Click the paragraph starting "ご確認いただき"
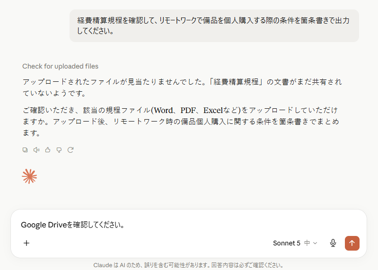Screen dimensions: 378x270 coord(181,122)
